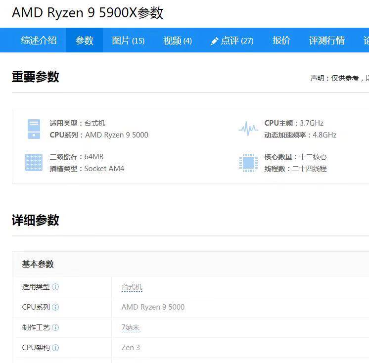Click the info icon next to 制作工艺
The height and width of the screenshot is (363, 369).
55,327
